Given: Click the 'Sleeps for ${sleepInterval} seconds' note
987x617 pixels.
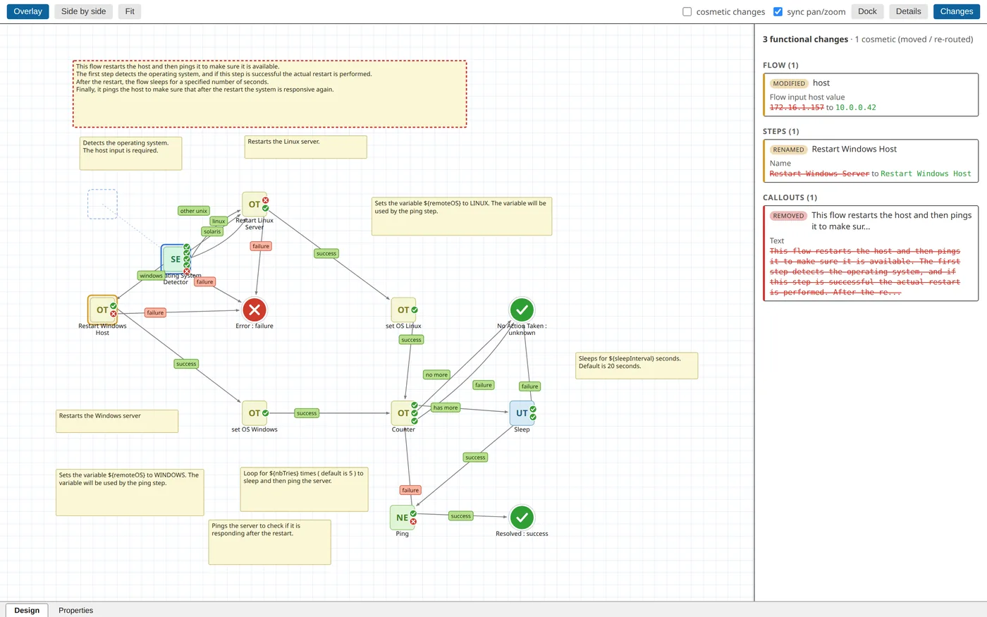Looking at the screenshot, I should [x=637, y=366].
